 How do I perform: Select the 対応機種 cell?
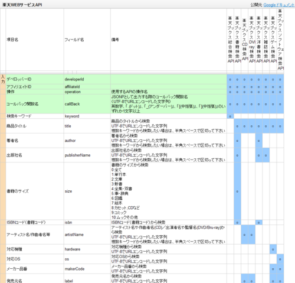(35, 249)
